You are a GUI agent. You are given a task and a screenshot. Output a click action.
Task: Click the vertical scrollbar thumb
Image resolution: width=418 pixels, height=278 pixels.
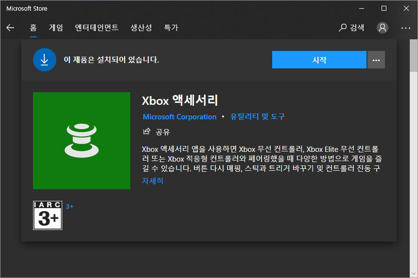414,55
